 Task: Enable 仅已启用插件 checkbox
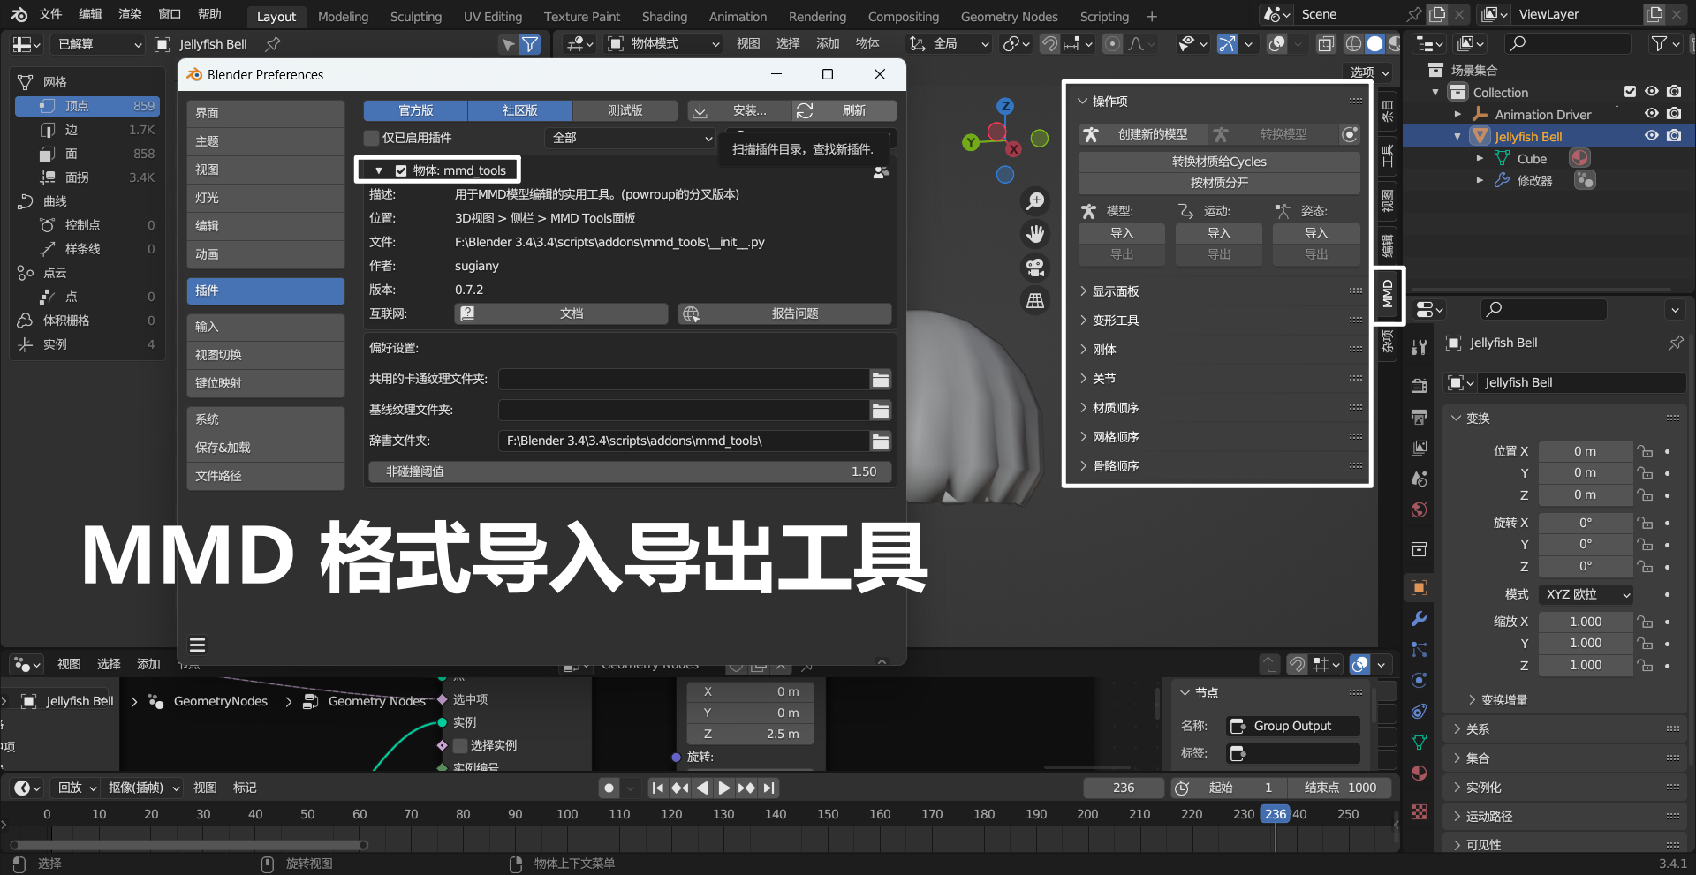(372, 138)
